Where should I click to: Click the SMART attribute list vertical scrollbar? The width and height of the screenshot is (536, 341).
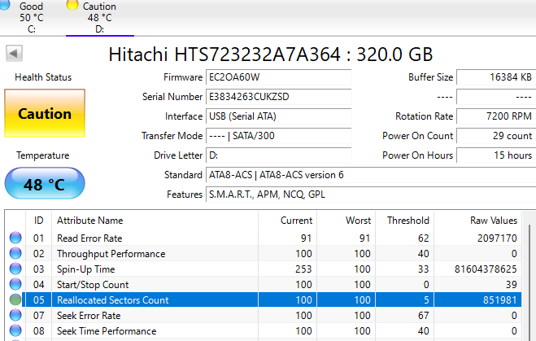coord(529,282)
